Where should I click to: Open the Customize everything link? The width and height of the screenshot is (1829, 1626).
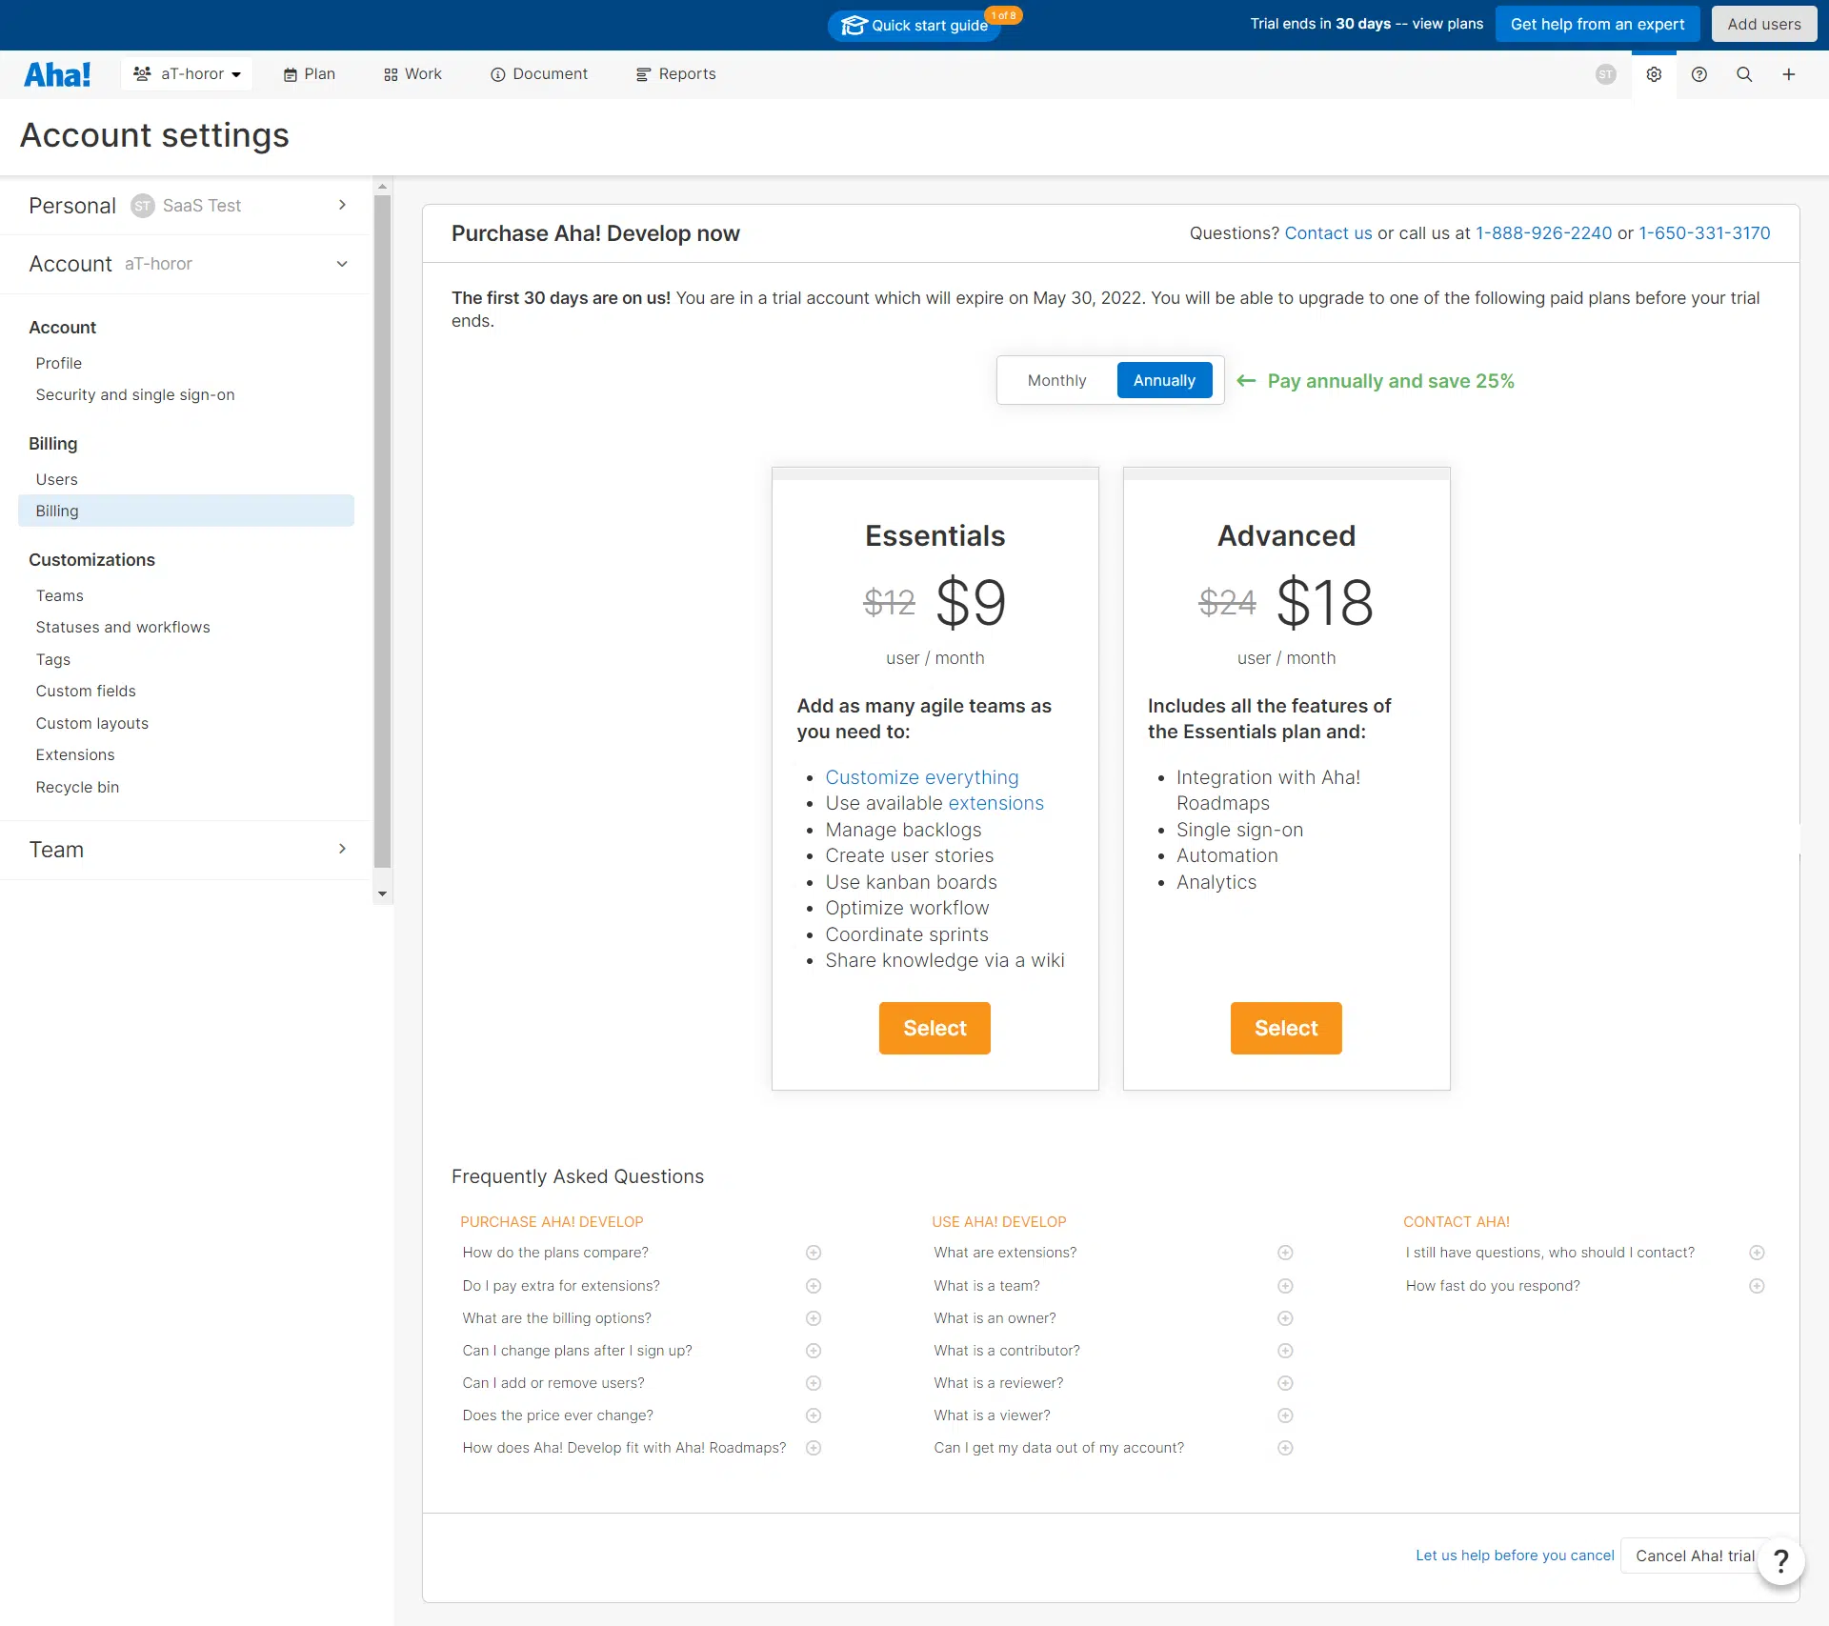coord(922,778)
